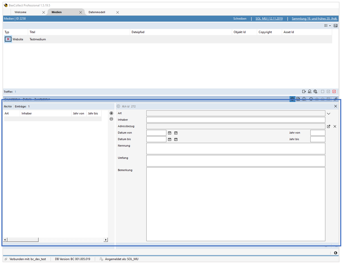Open linked address from Adressbezug field

click(328, 127)
